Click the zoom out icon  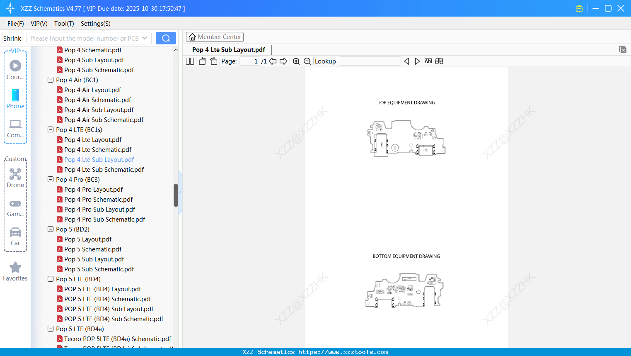click(x=307, y=61)
